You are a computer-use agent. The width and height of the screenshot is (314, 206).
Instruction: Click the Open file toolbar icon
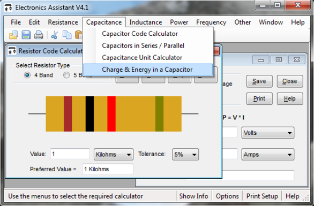pyautogui.click(x=13, y=35)
